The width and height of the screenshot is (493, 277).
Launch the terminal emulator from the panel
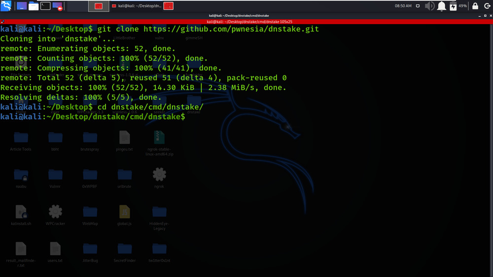[x=45, y=6]
